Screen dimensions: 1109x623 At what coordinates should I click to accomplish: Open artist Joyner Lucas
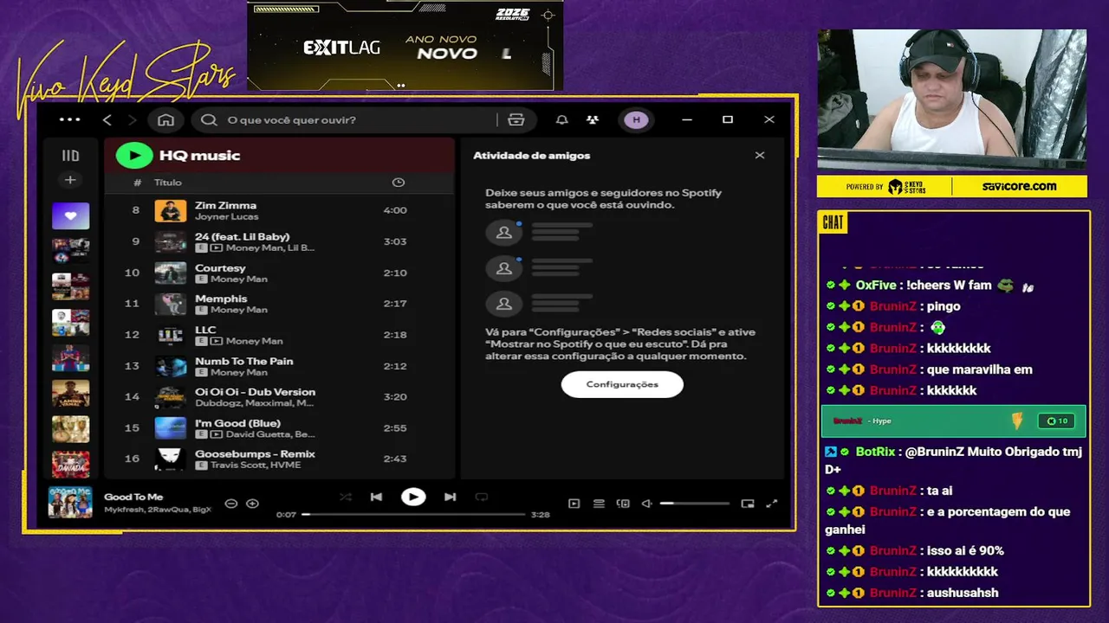point(226,216)
